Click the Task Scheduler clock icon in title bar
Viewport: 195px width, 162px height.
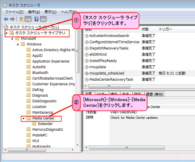pos(5,5)
